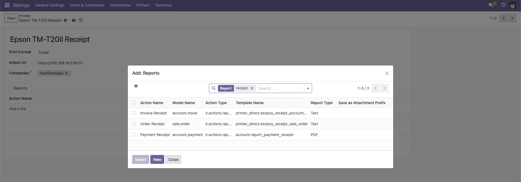The image size is (521, 182).
Task: Sort by Action Name column in dialog
Action: [152, 103]
